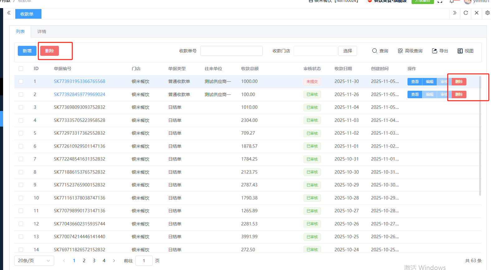Open the 20条/页 page size dropdown
Image resolution: width=491 pixels, height=270 pixels.
[x=34, y=261]
